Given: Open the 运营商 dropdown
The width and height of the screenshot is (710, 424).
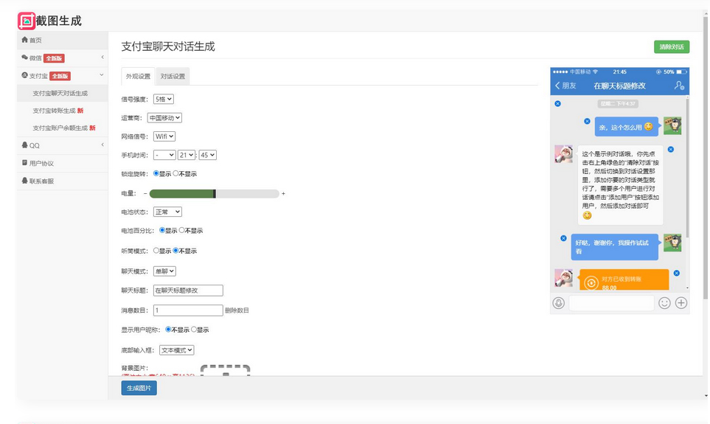Looking at the screenshot, I should pos(165,118).
